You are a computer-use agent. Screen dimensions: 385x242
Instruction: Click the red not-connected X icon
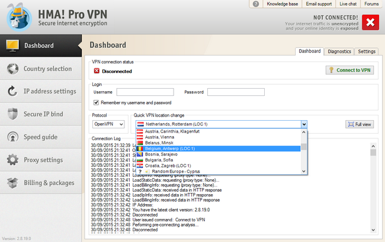tap(370, 22)
